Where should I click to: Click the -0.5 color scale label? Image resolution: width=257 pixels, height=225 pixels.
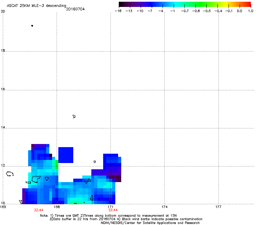point(207,11)
